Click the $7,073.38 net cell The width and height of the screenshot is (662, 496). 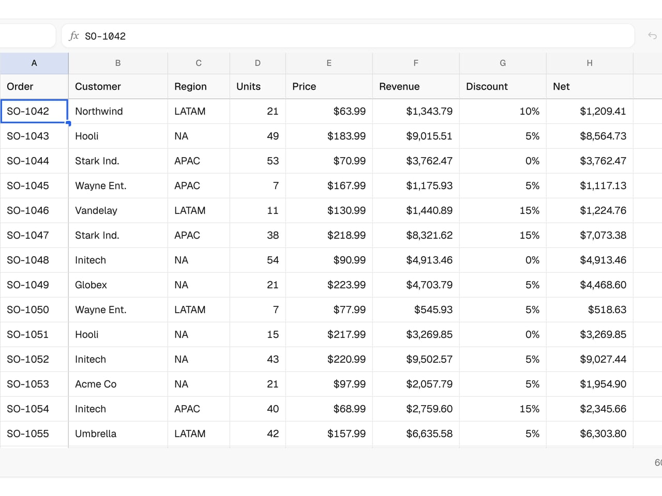[590, 235]
